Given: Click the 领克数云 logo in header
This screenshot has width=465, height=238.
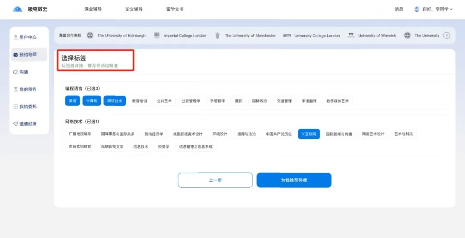Looking at the screenshot, I should click(30, 9).
